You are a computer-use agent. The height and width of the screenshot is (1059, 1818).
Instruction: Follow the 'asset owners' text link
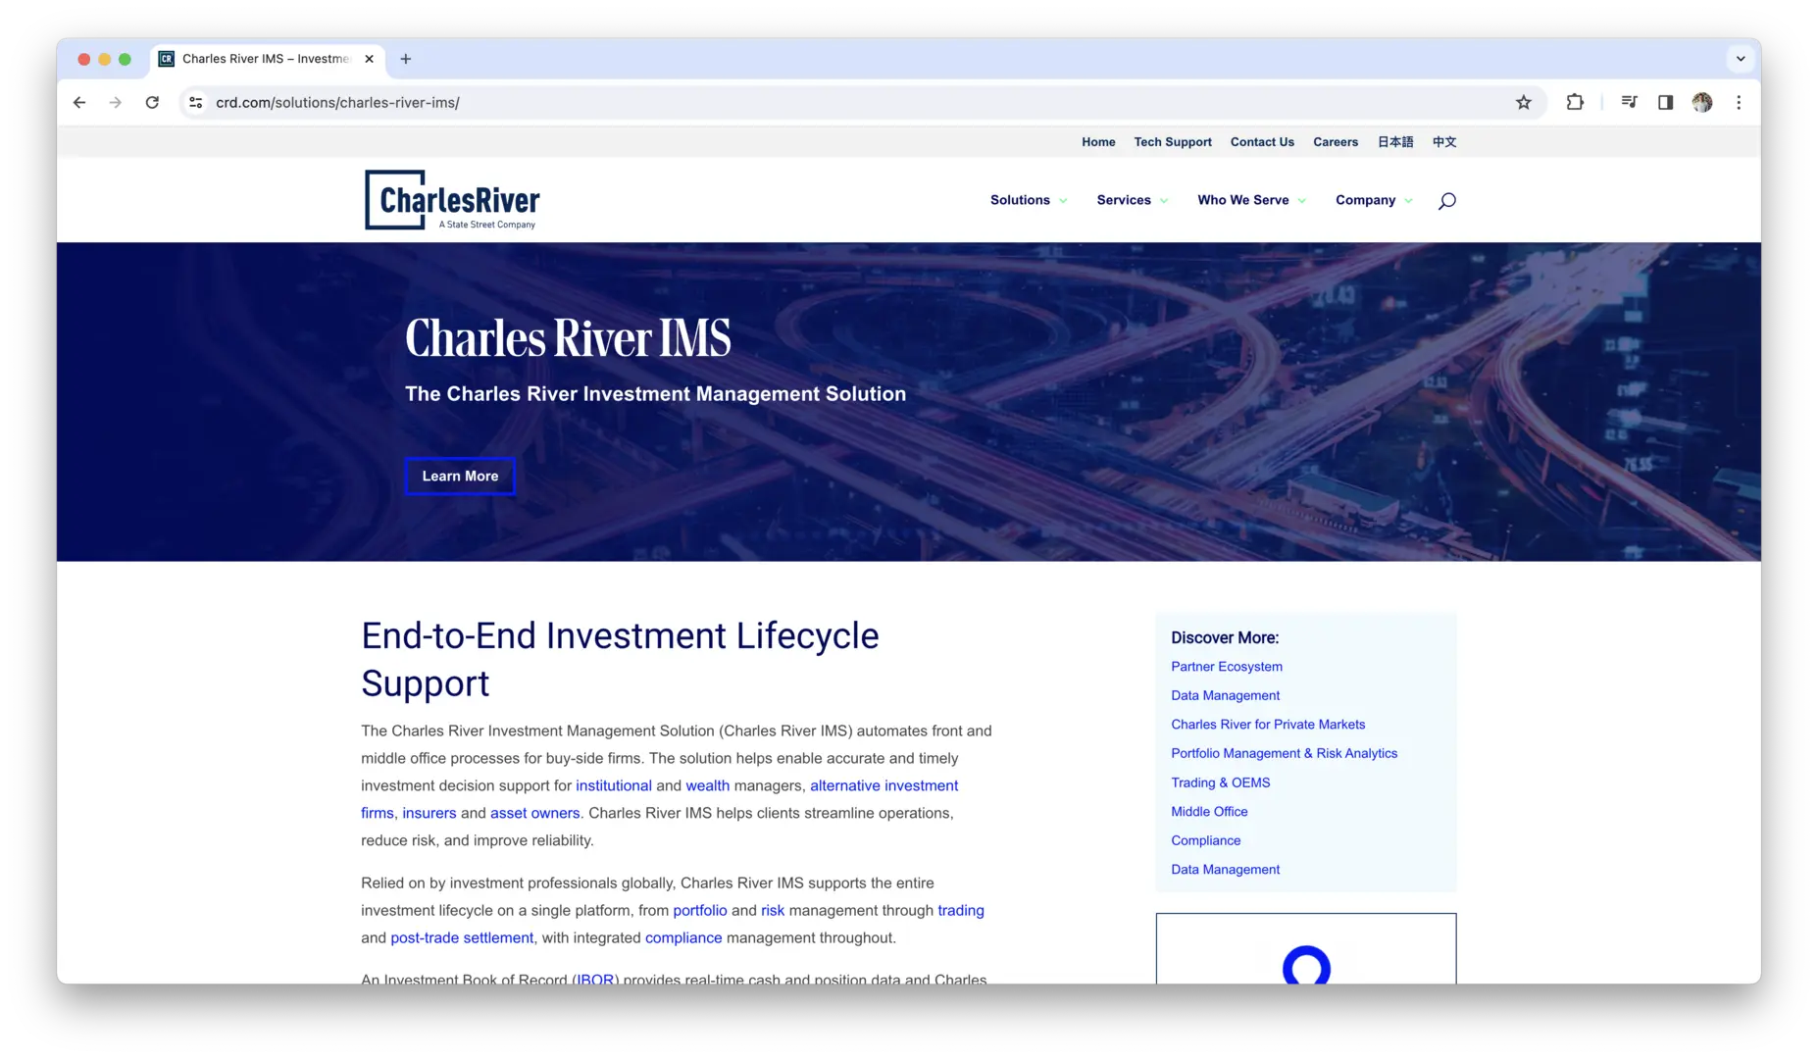[x=534, y=813]
